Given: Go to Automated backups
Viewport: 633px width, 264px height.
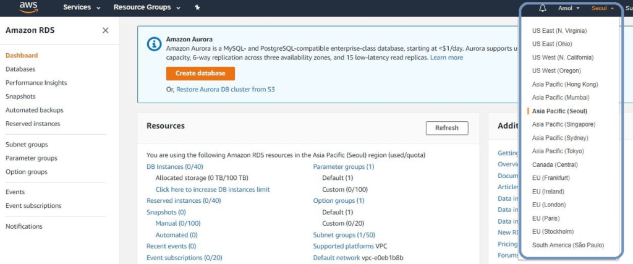Looking at the screenshot, I should 35,110.
